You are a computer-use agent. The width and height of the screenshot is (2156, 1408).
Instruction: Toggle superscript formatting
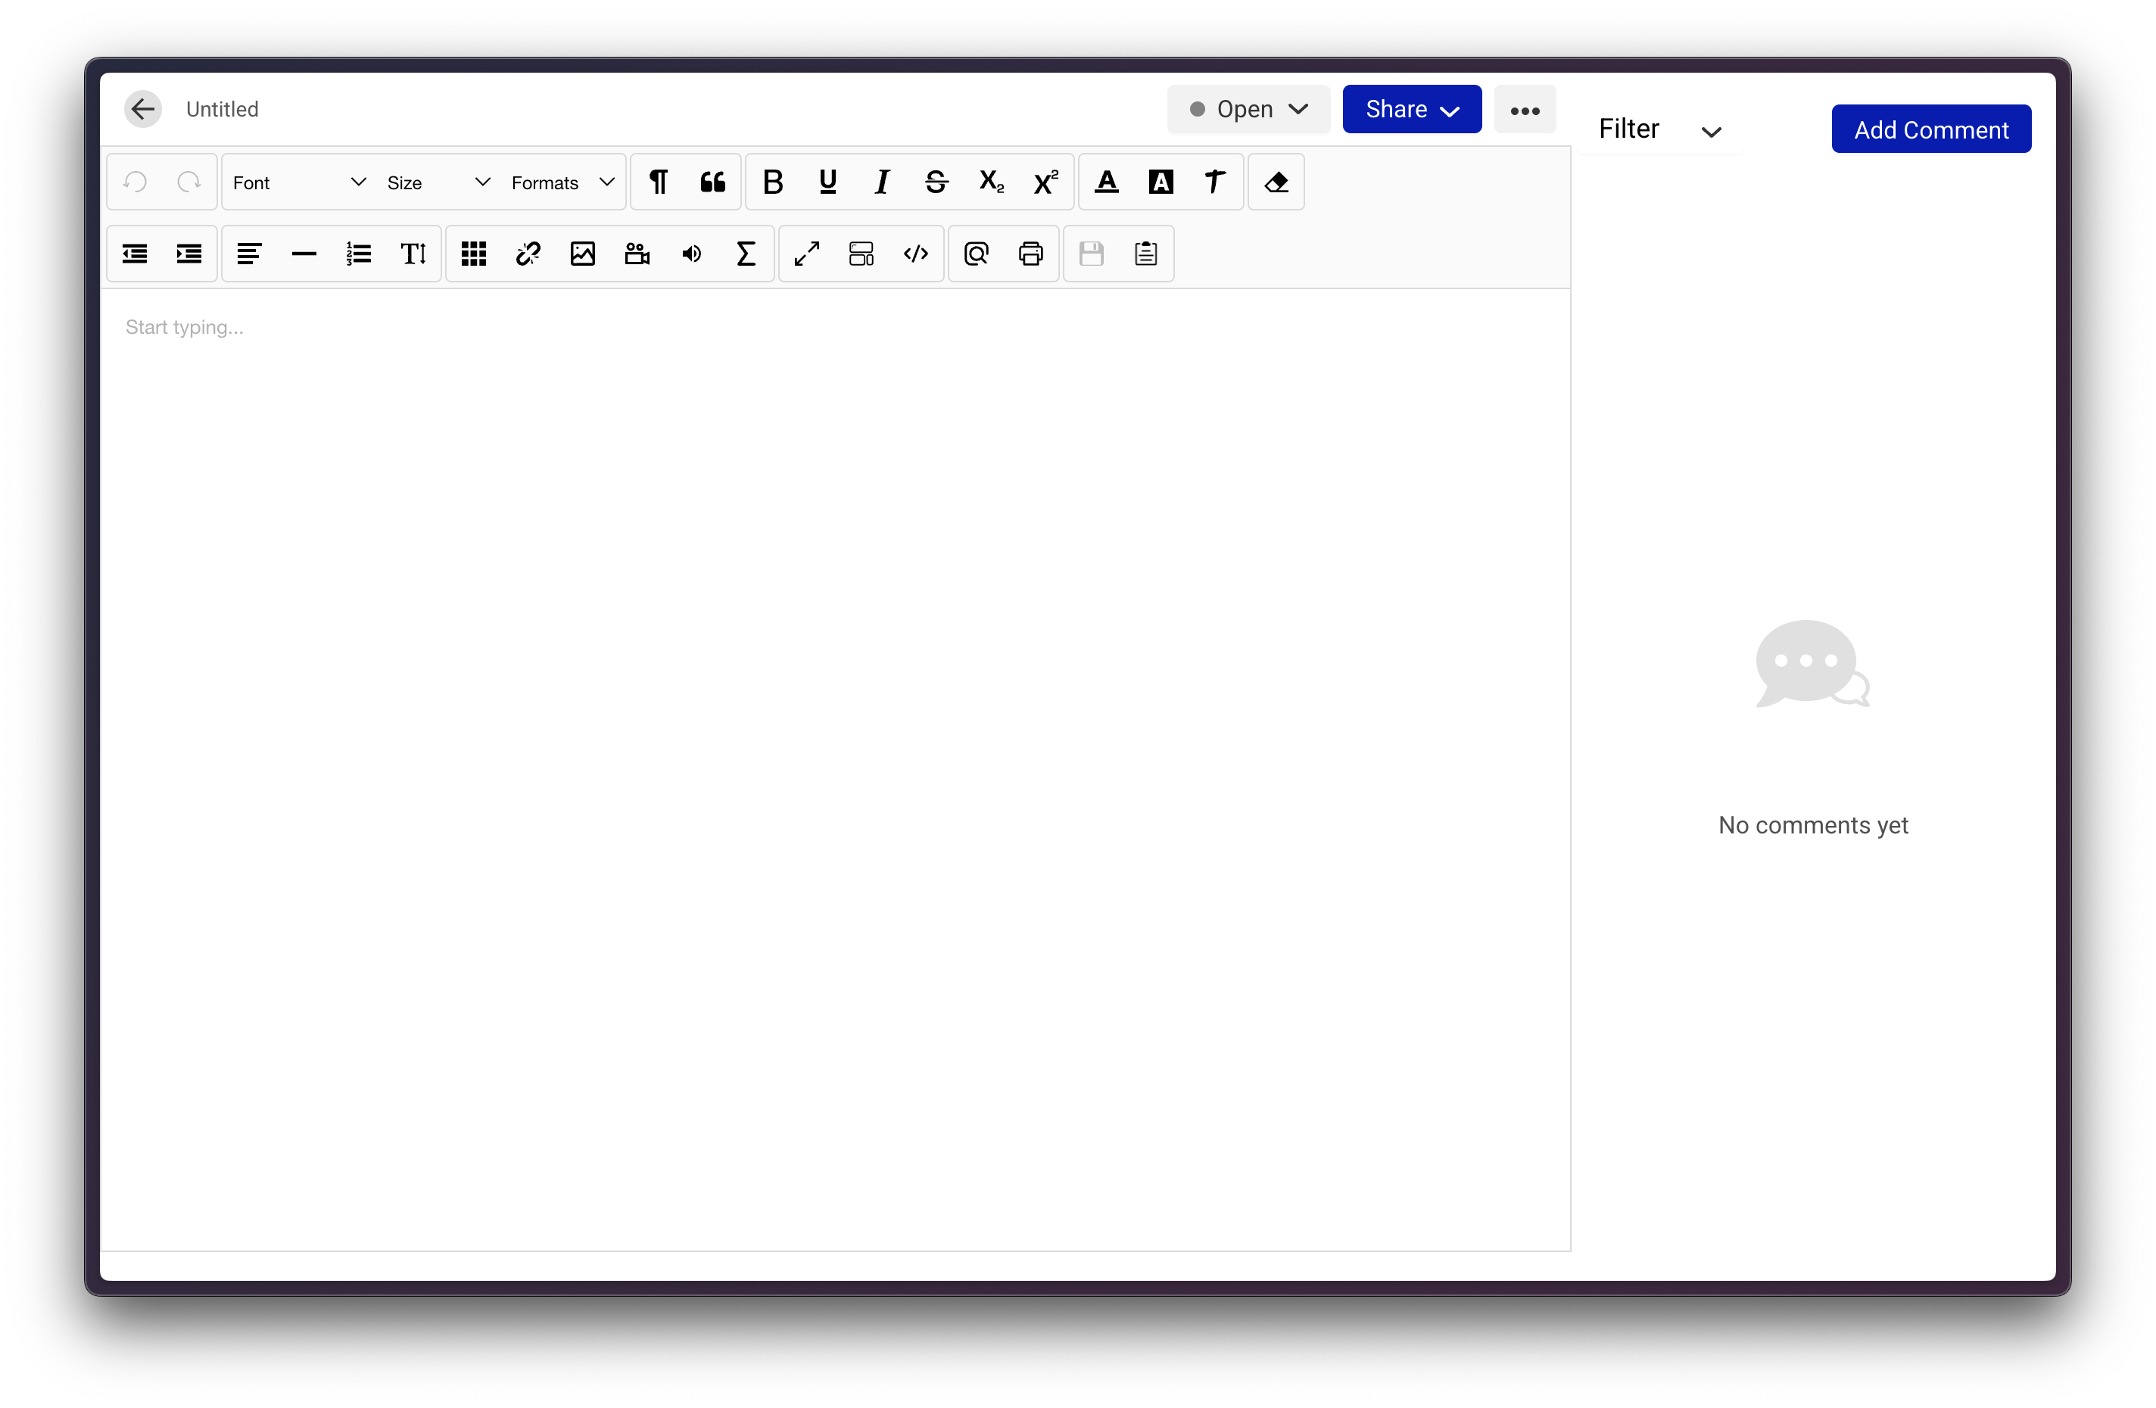[x=1045, y=182]
